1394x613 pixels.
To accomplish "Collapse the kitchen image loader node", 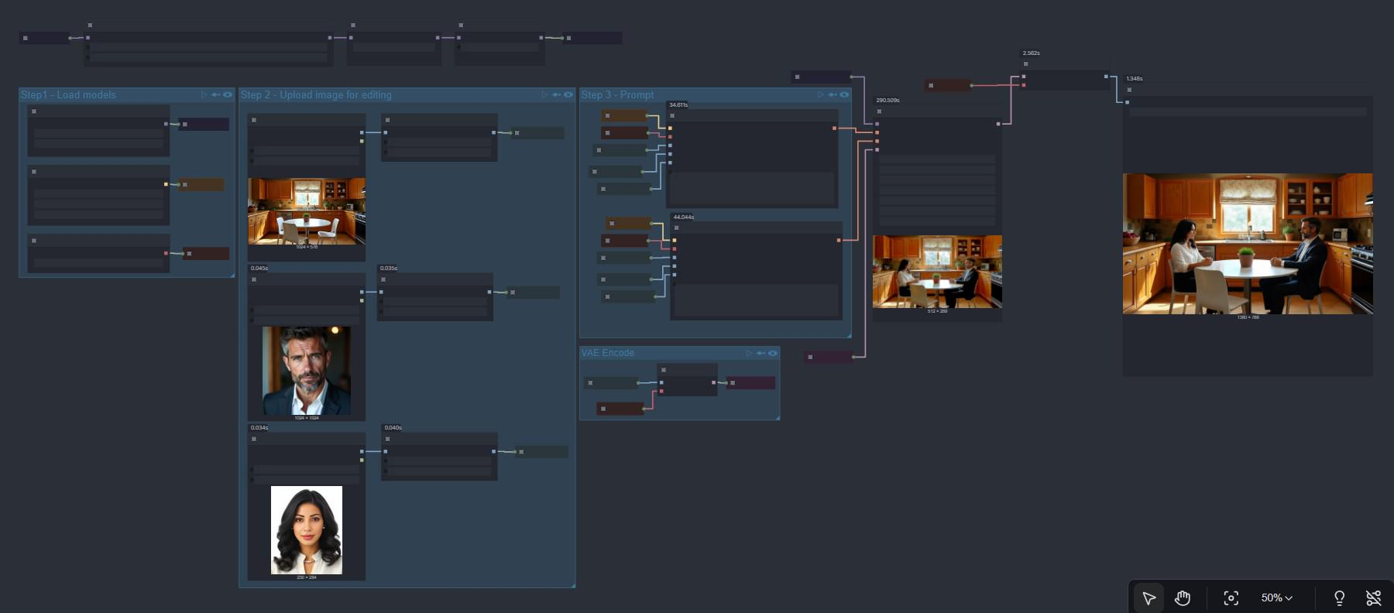I will pos(254,120).
